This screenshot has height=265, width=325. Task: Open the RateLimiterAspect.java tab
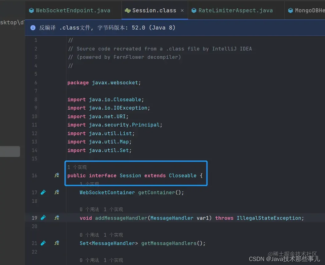235,10
